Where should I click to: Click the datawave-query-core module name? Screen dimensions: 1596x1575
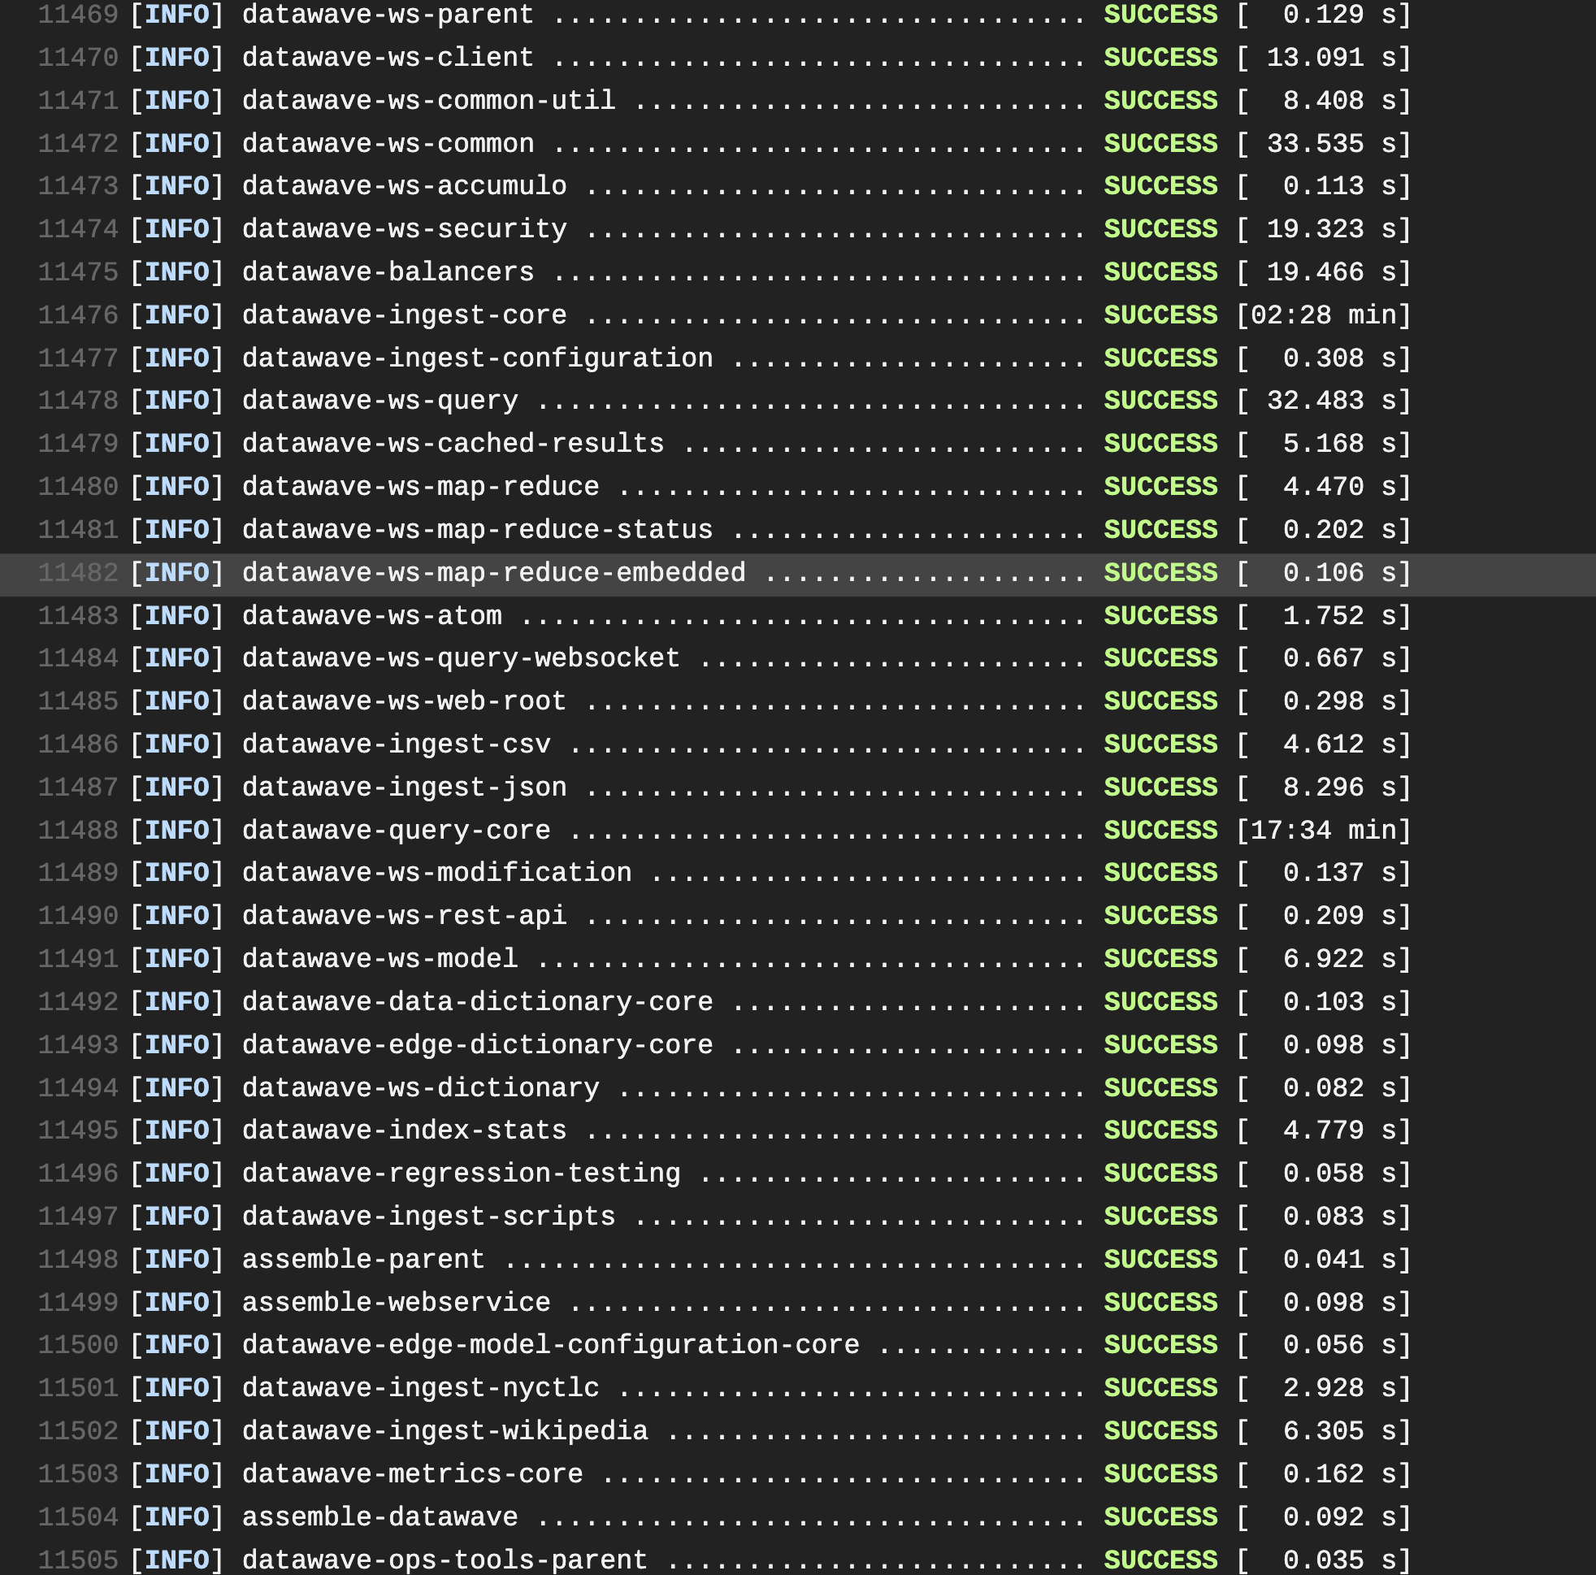click(x=395, y=830)
